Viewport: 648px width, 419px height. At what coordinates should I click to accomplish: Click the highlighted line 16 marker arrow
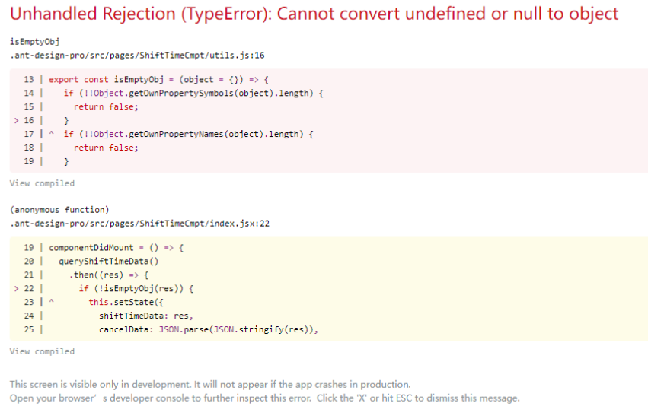pyautogui.click(x=17, y=120)
